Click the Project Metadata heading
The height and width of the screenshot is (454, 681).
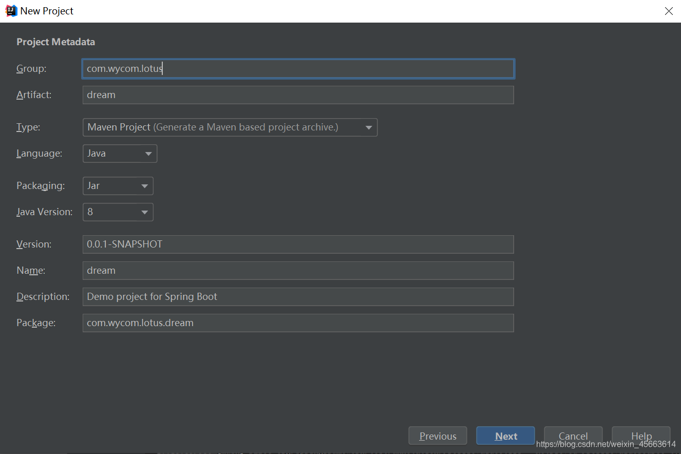pos(55,42)
